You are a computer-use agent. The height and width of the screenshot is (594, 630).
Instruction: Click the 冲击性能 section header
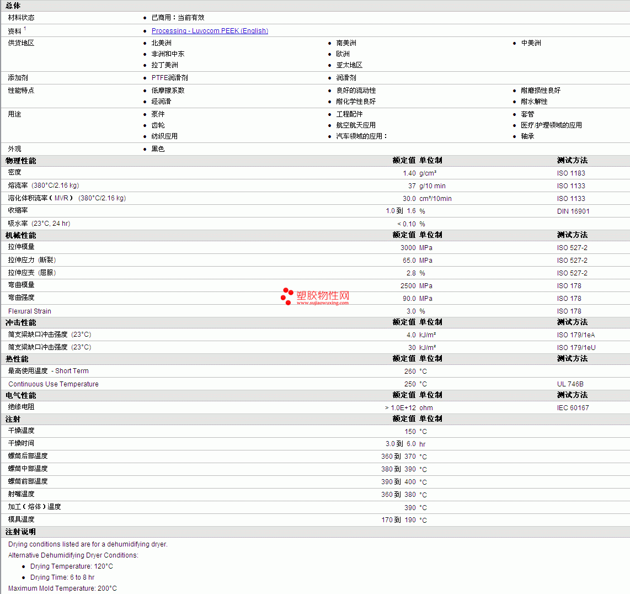pos(21,322)
